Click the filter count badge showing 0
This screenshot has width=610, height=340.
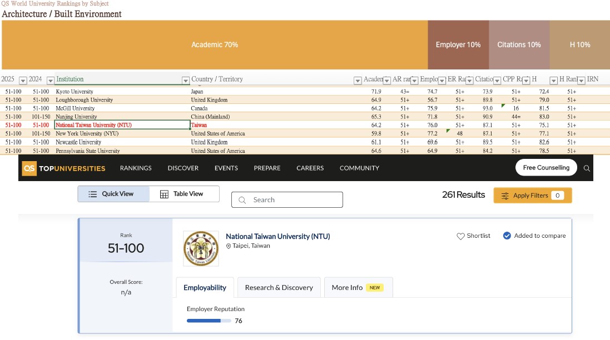(x=558, y=196)
